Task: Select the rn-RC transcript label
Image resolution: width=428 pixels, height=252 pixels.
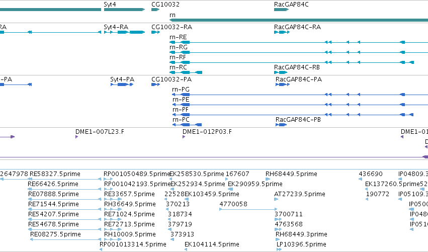Action: point(178,67)
